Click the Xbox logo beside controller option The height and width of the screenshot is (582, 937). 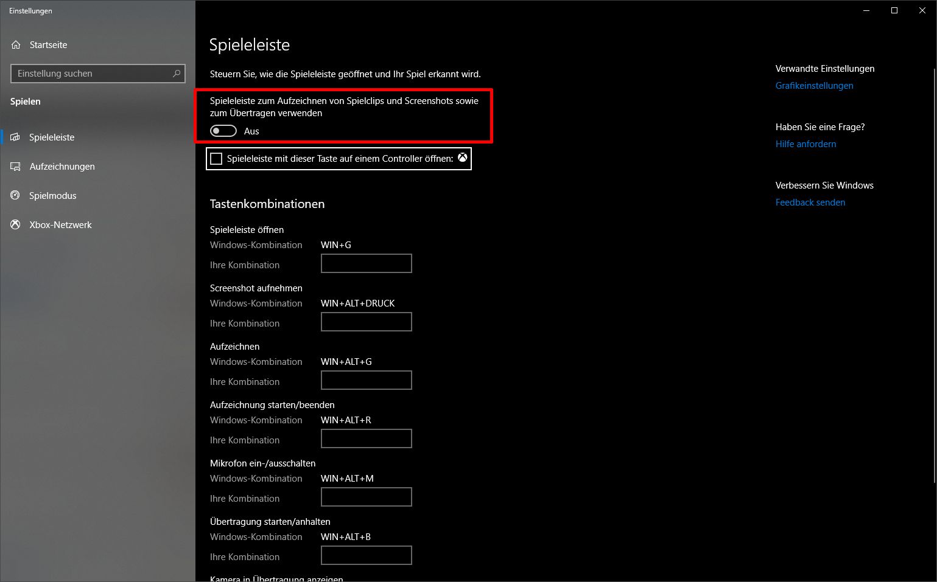[463, 158]
